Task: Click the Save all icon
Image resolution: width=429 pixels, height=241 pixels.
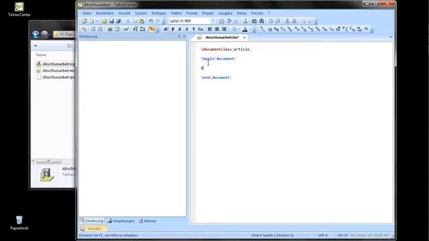Action: click(x=119, y=21)
